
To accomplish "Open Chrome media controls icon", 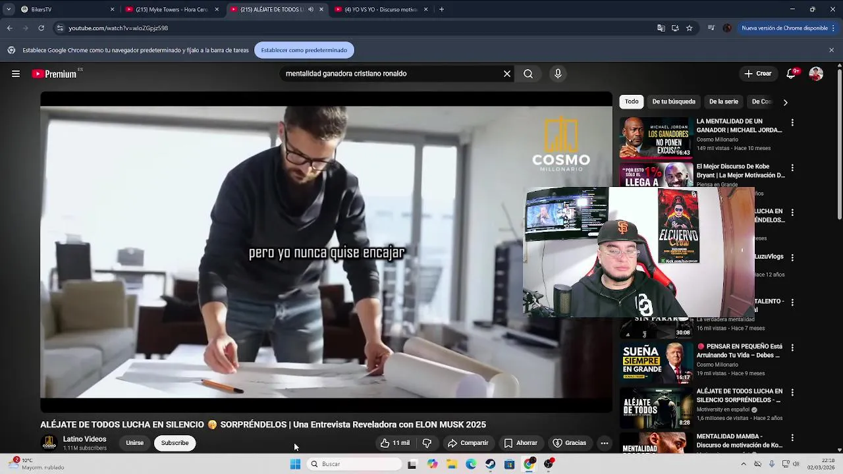I will [711, 28].
